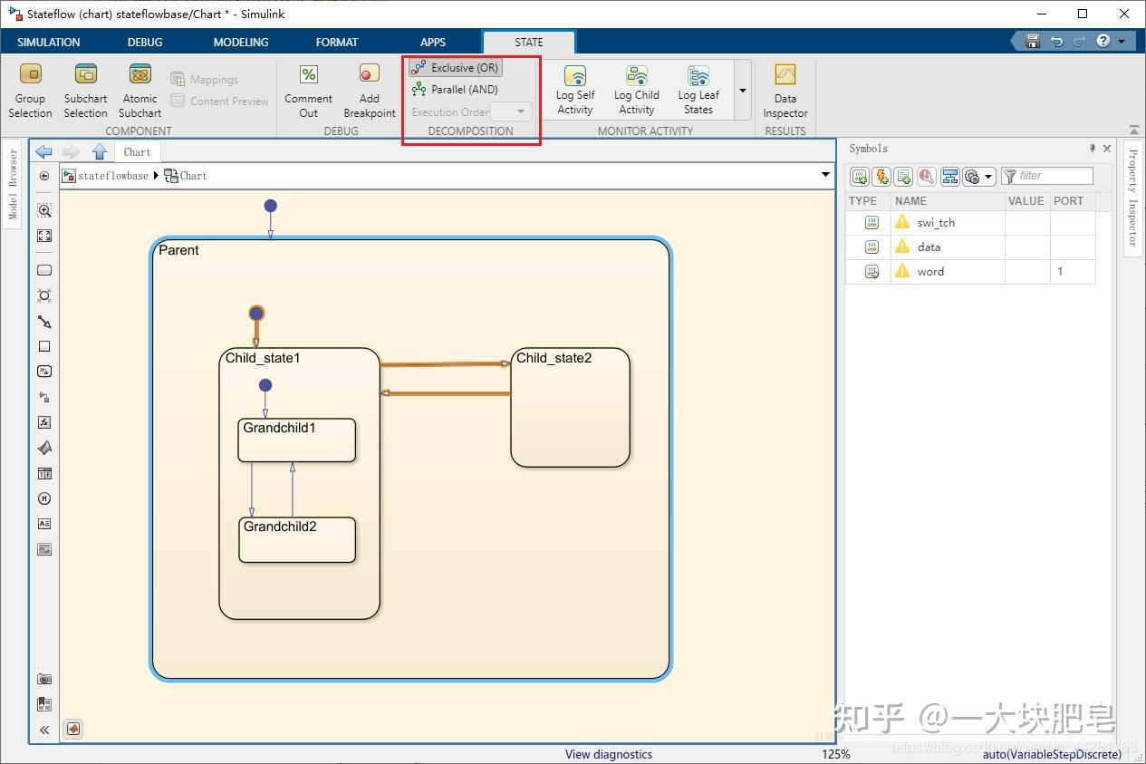Click stateflowbase in the breadcrumb
Viewport: 1146px width, 764px height.
(x=113, y=176)
